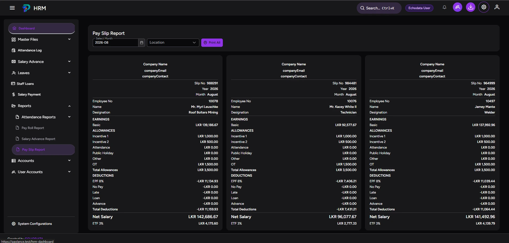Click designation Roof Bolters Mining
This screenshot has width=509, height=243.
coord(203,112)
